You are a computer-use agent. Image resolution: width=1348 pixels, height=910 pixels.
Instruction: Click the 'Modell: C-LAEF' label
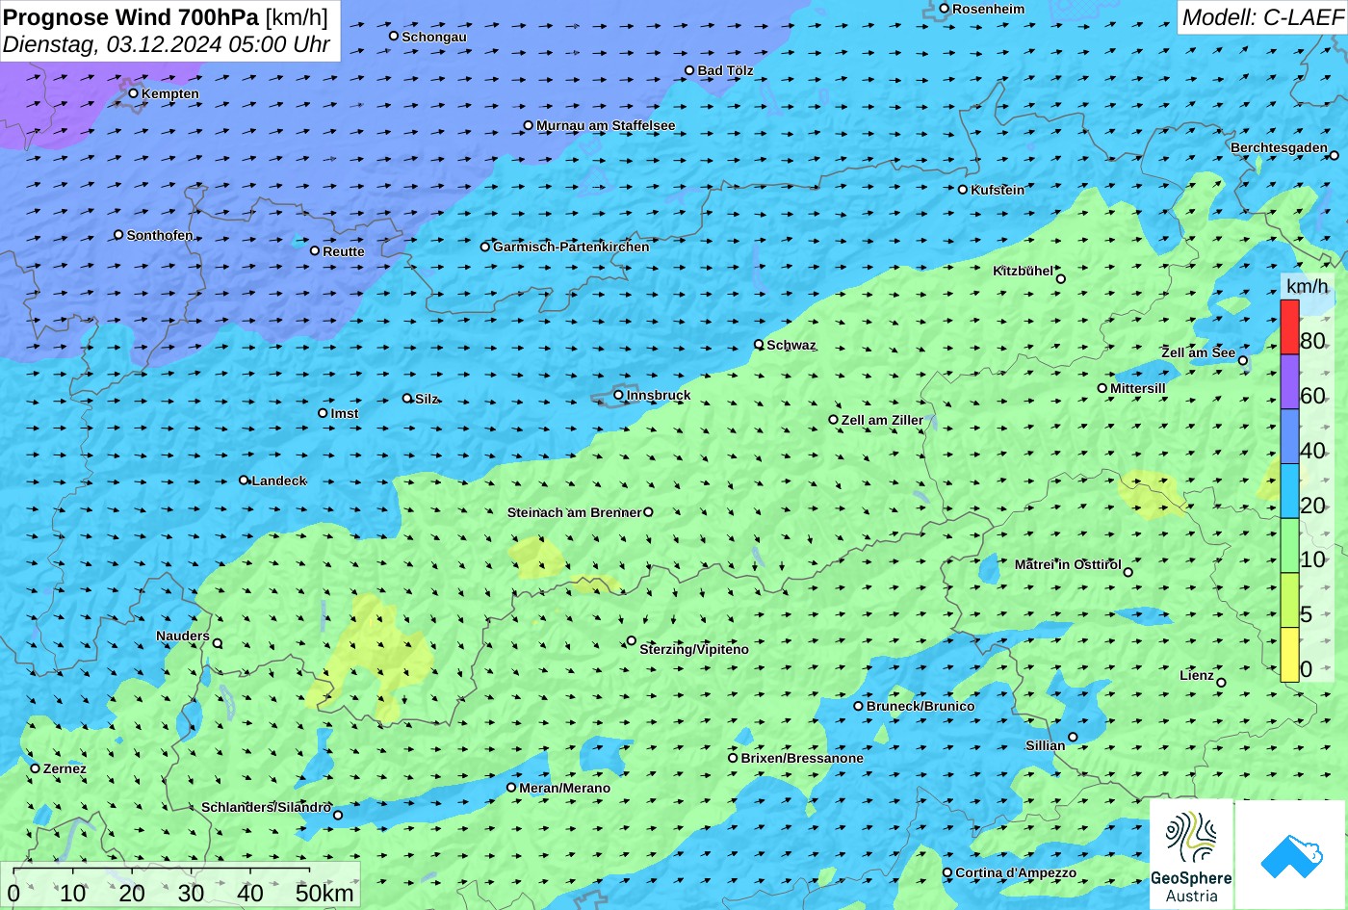(1261, 16)
